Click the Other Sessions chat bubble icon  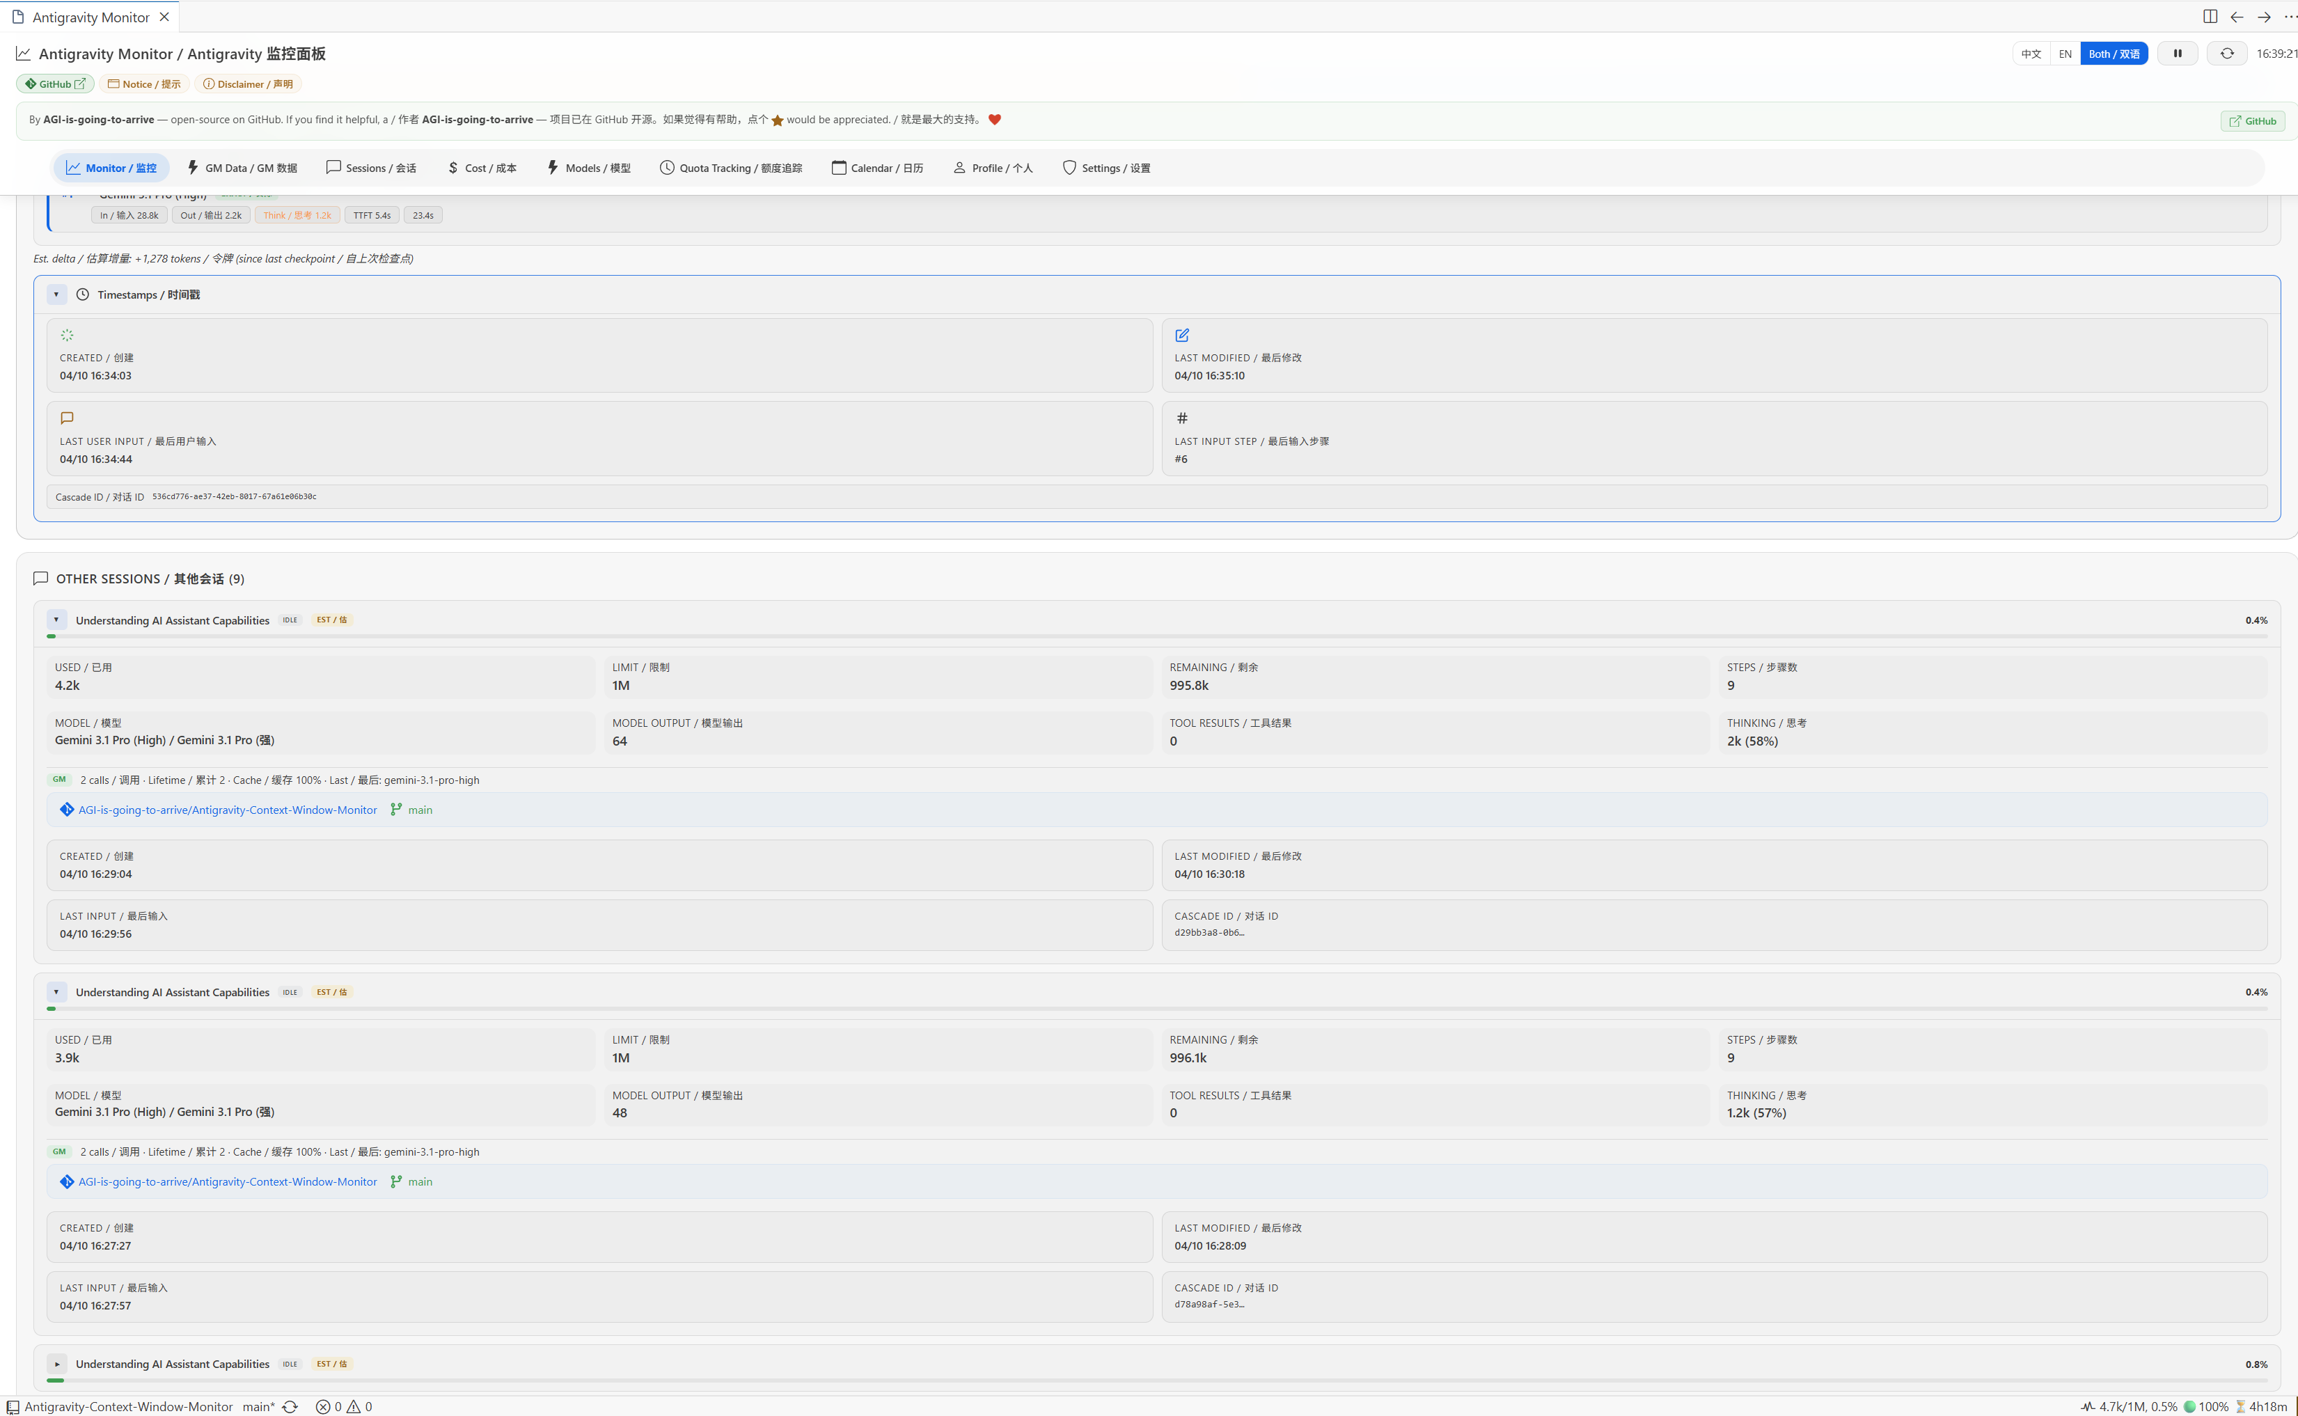(x=40, y=578)
